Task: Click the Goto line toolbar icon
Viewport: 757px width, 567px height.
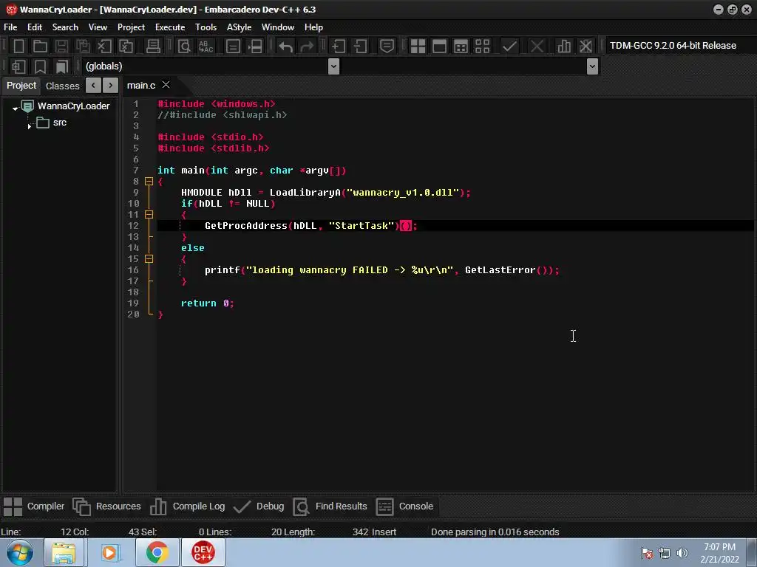Action: point(255,47)
